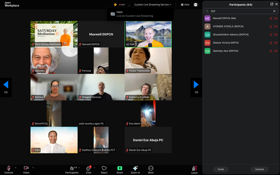Select the DjBotaks video tile

54,61
